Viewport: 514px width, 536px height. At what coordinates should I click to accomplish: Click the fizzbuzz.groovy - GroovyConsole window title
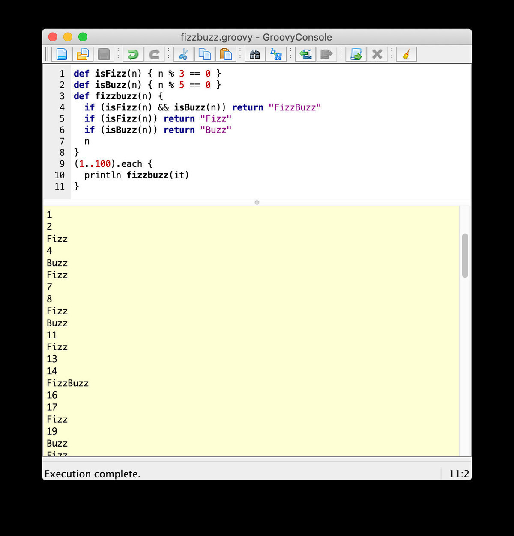coord(256,37)
